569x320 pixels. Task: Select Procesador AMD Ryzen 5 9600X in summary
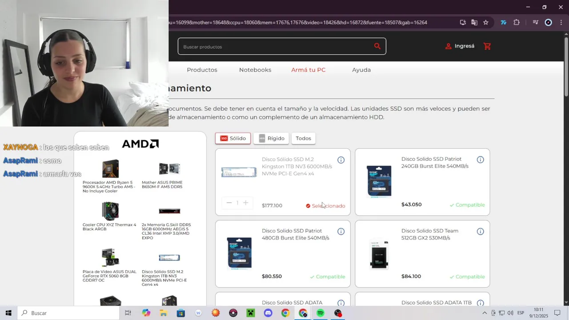point(109,176)
